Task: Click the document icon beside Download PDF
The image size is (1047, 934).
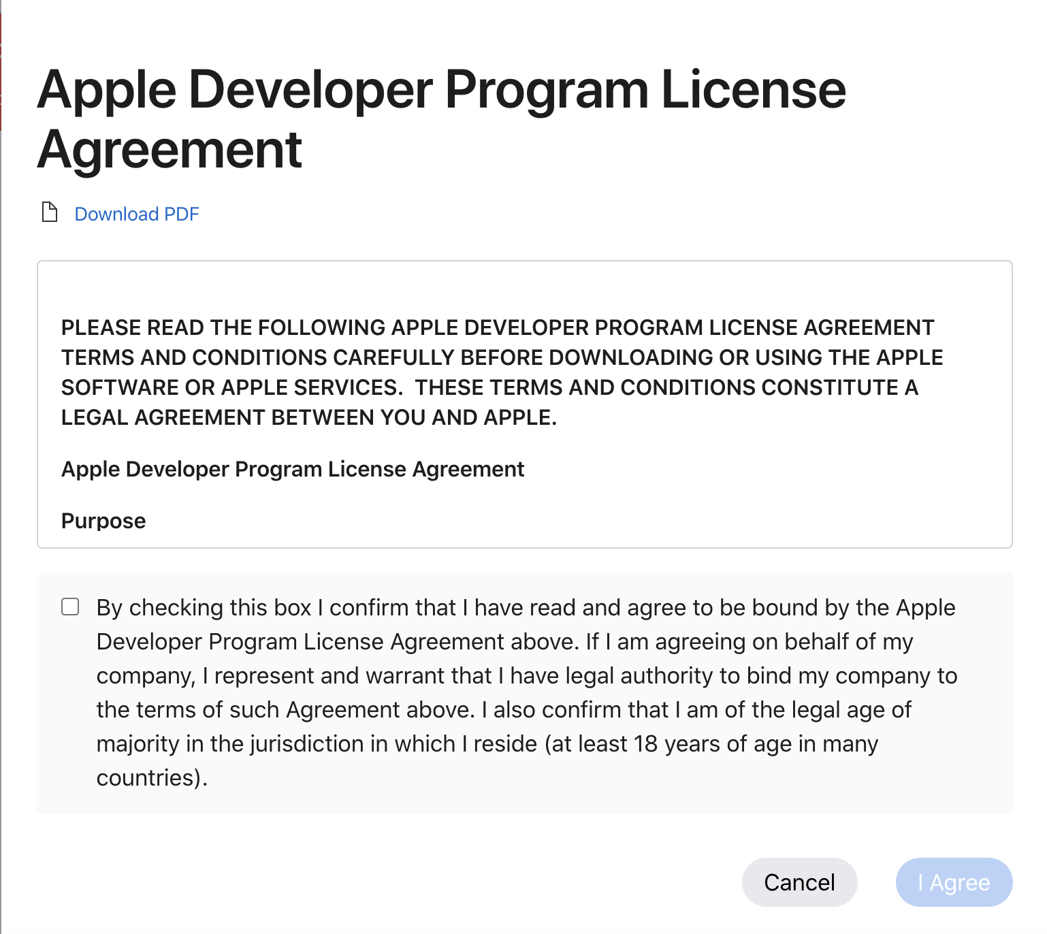Action: [x=50, y=212]
